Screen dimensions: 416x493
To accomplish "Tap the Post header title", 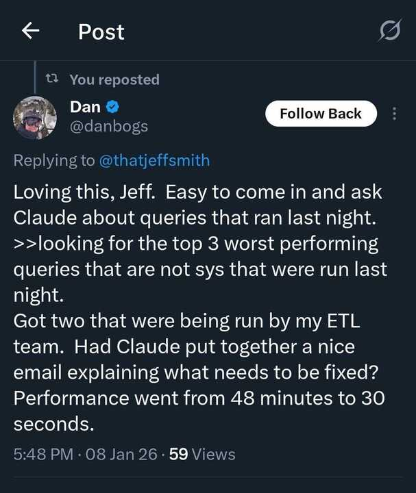I will pyautogui.click(x=101, y=31).
